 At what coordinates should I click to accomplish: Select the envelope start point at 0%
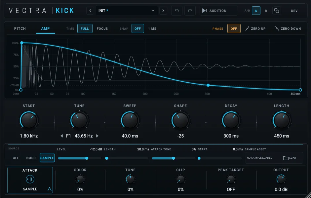[x=21, y=90]
